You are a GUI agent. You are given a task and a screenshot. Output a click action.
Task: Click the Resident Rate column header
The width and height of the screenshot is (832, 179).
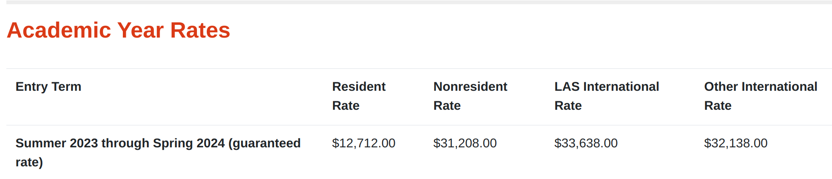point(359,96)
